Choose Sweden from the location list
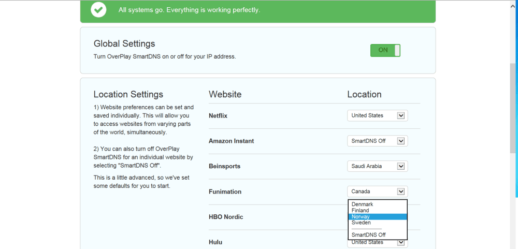 pos(378,223)
